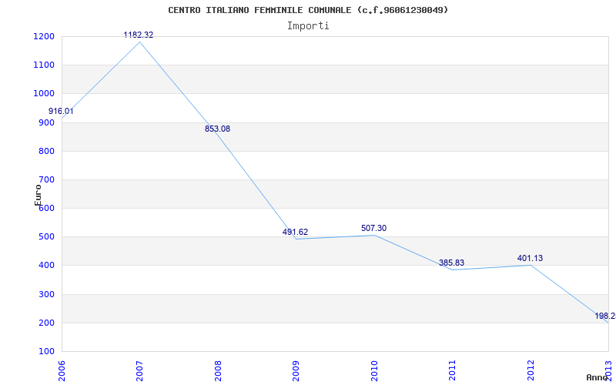Select the 916.01 data label
616x385 pixels.
(61, 112)
